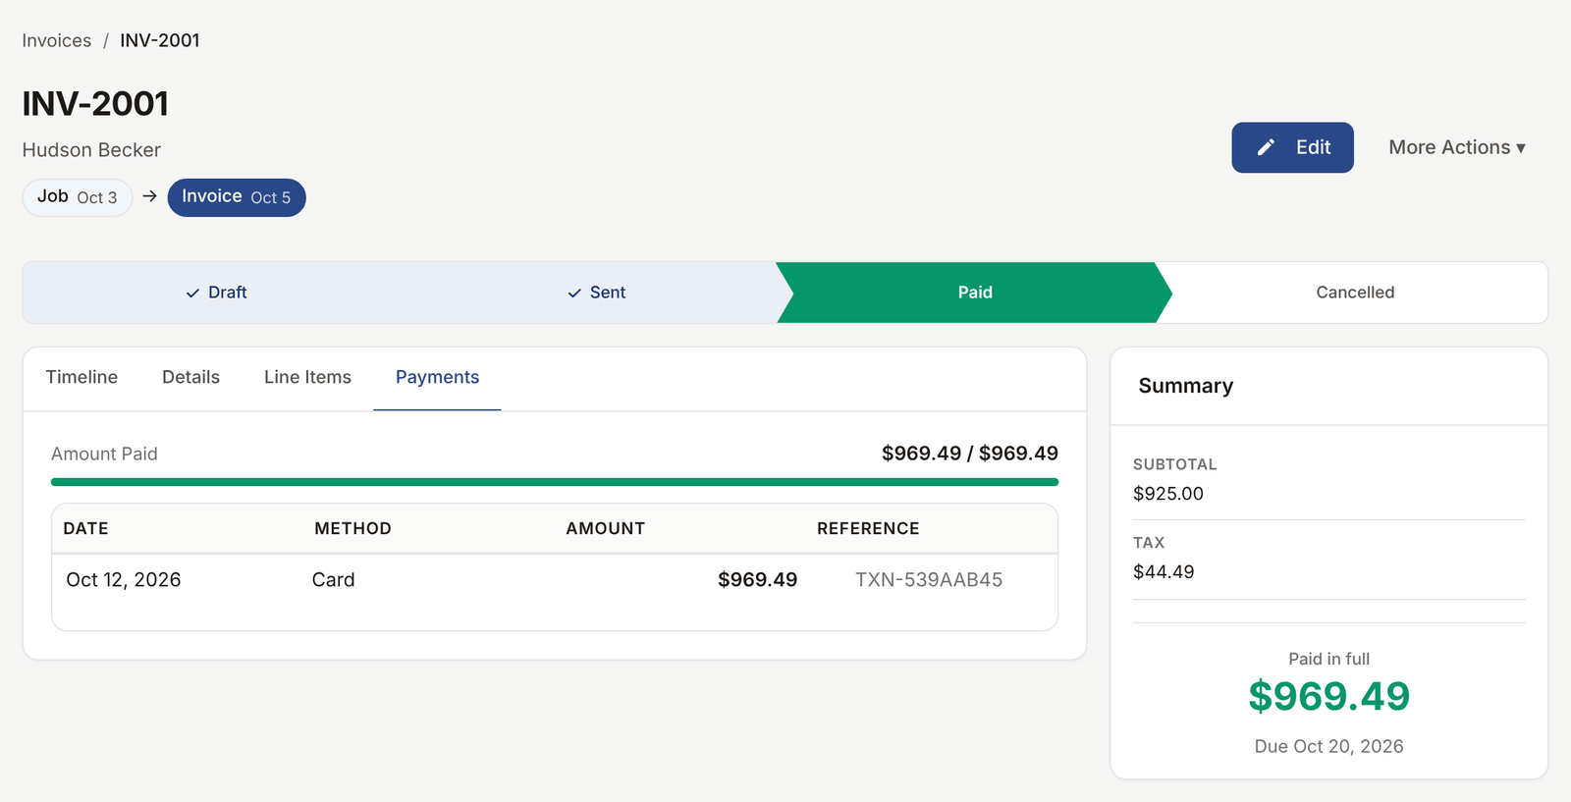Go to the Invoices breadcrumb link
The width and height of the screenshot is (1571, 802).
tap(57, 40)
